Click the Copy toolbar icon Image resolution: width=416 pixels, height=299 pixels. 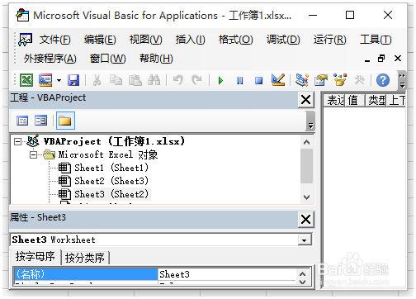click(x=116, y=80)
